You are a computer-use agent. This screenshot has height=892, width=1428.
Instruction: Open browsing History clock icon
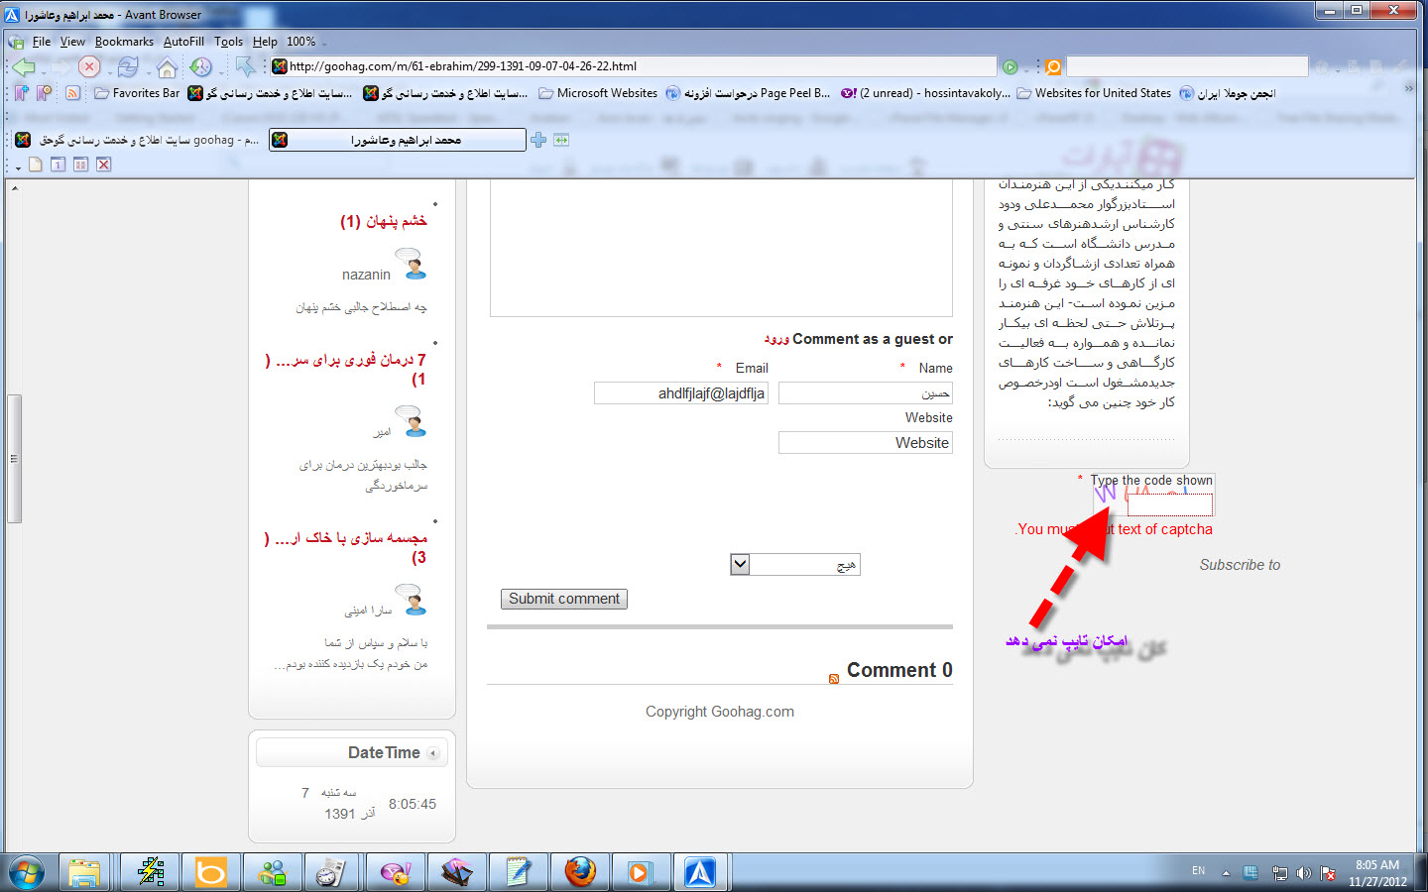tap(200, 66)
